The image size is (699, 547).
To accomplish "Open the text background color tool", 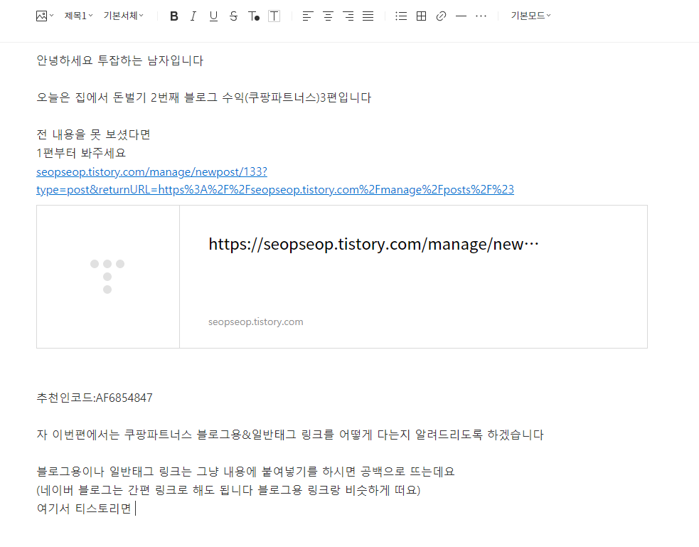I will click(274, 16).
